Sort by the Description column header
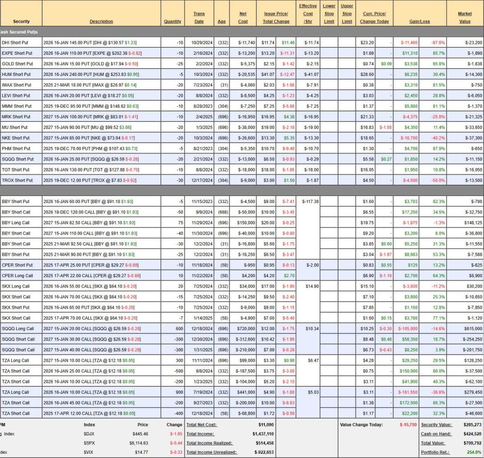The height and width of the screenshot is (458, 484). pos(101,21)
